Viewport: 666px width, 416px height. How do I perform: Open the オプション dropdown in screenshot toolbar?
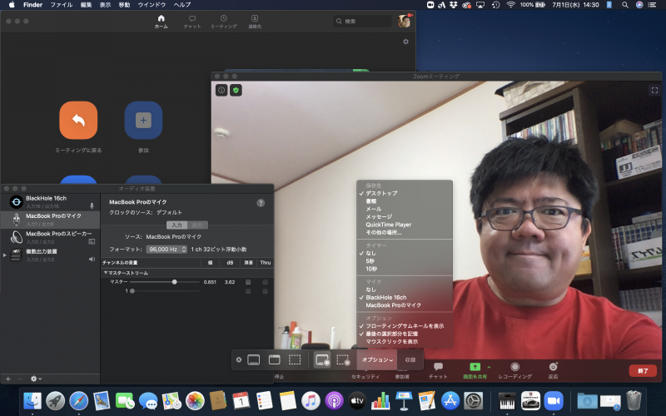tap(377, 360)
